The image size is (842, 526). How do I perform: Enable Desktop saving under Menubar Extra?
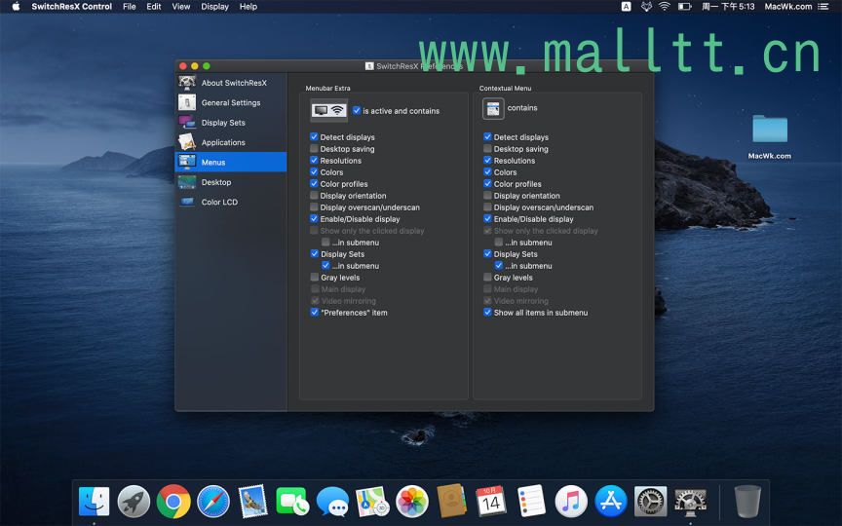click(x=314, y=149)
